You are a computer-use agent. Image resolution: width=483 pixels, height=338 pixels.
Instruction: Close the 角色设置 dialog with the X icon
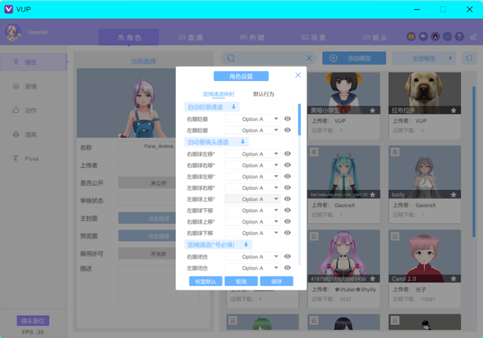click(298, 75)
